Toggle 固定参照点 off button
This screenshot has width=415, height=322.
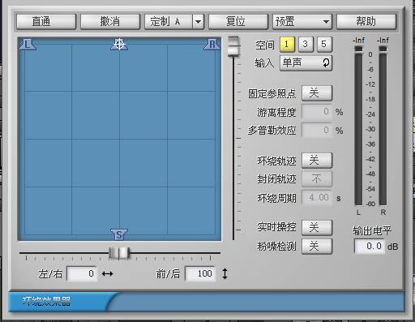[317, 93]
